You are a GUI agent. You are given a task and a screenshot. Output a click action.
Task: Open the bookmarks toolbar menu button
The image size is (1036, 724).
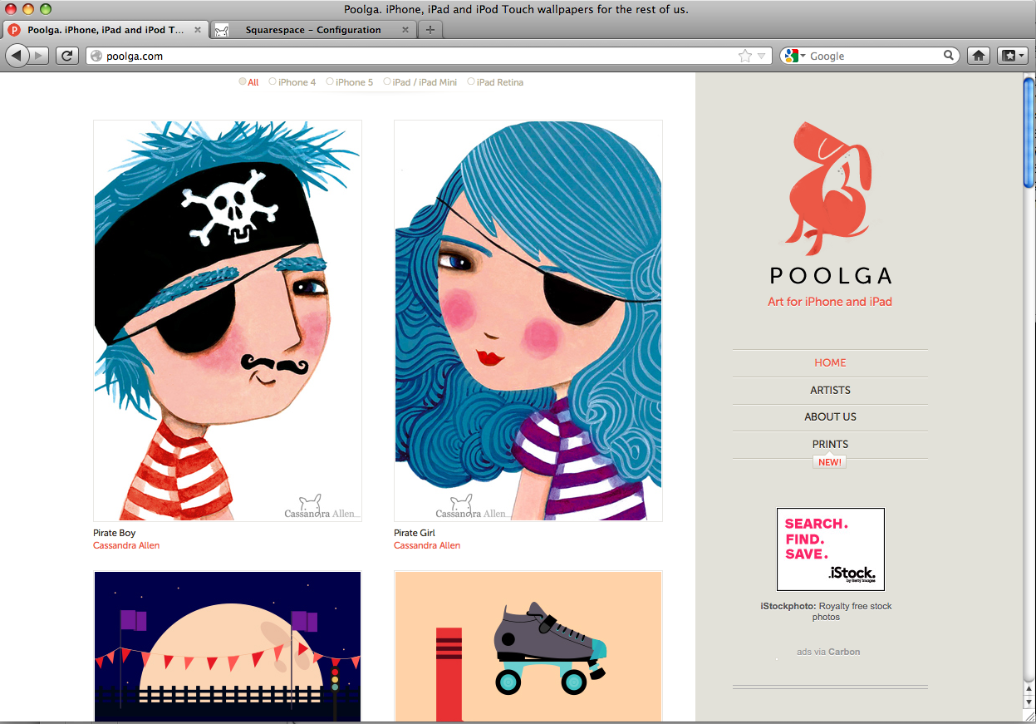point(1012,56)
